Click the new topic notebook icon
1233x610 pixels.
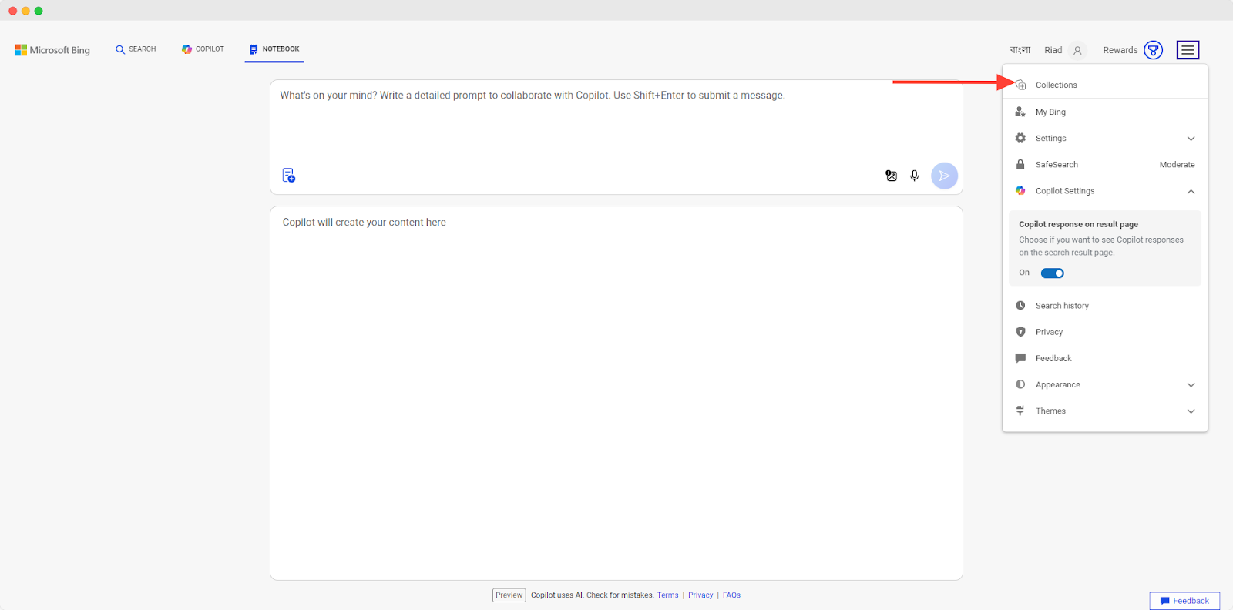(x=289, y=176)
